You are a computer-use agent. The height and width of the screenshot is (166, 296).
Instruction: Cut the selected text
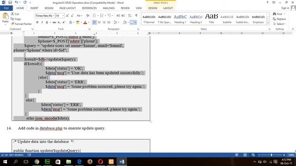pos(15,14)
